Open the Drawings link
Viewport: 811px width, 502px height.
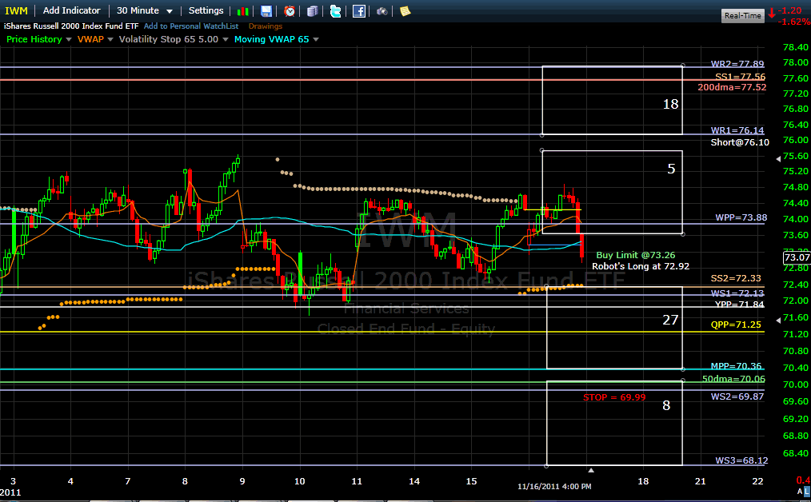(266, 26)
